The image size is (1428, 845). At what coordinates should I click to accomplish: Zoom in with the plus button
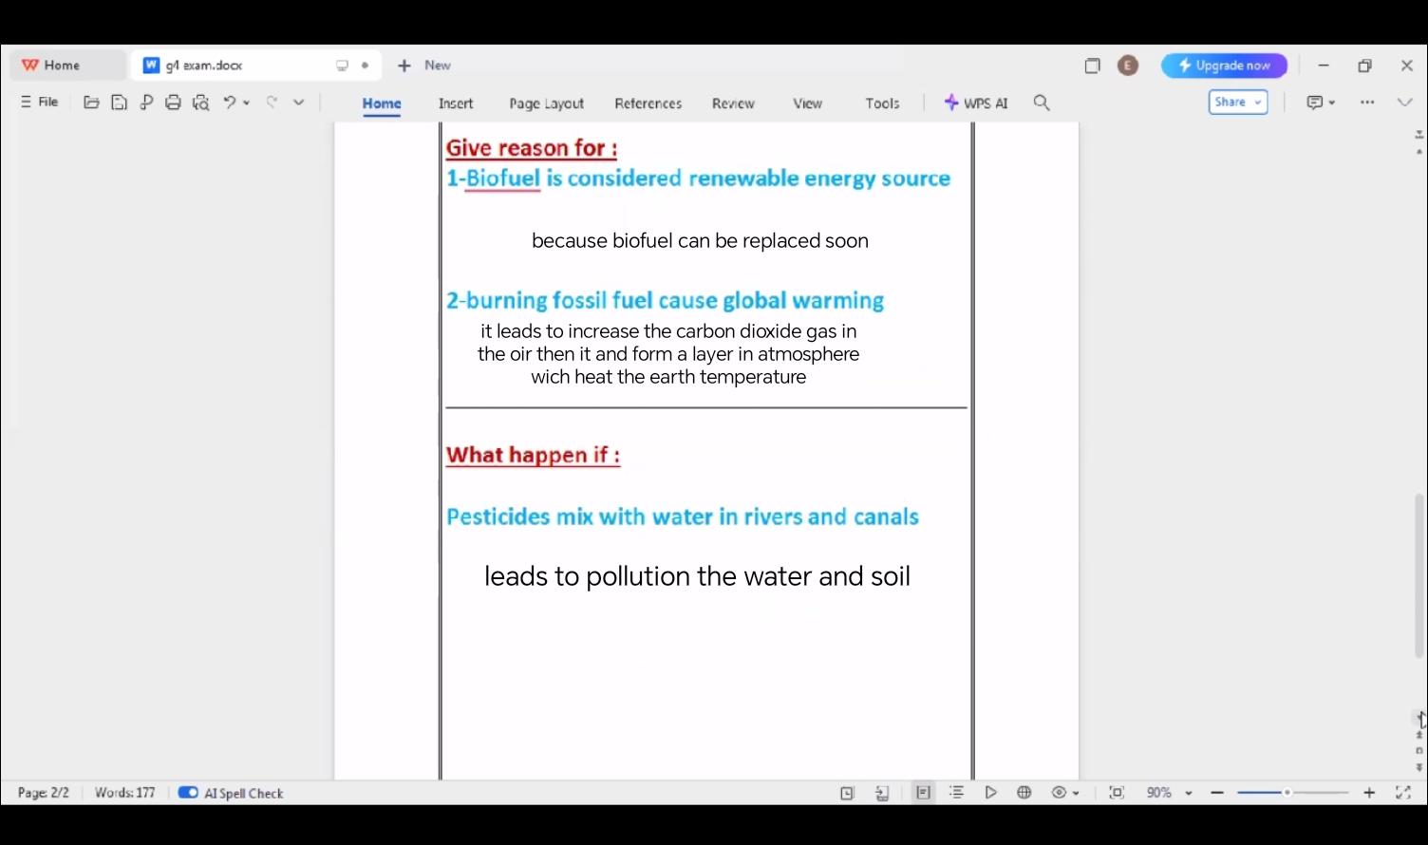[1369, 793]
